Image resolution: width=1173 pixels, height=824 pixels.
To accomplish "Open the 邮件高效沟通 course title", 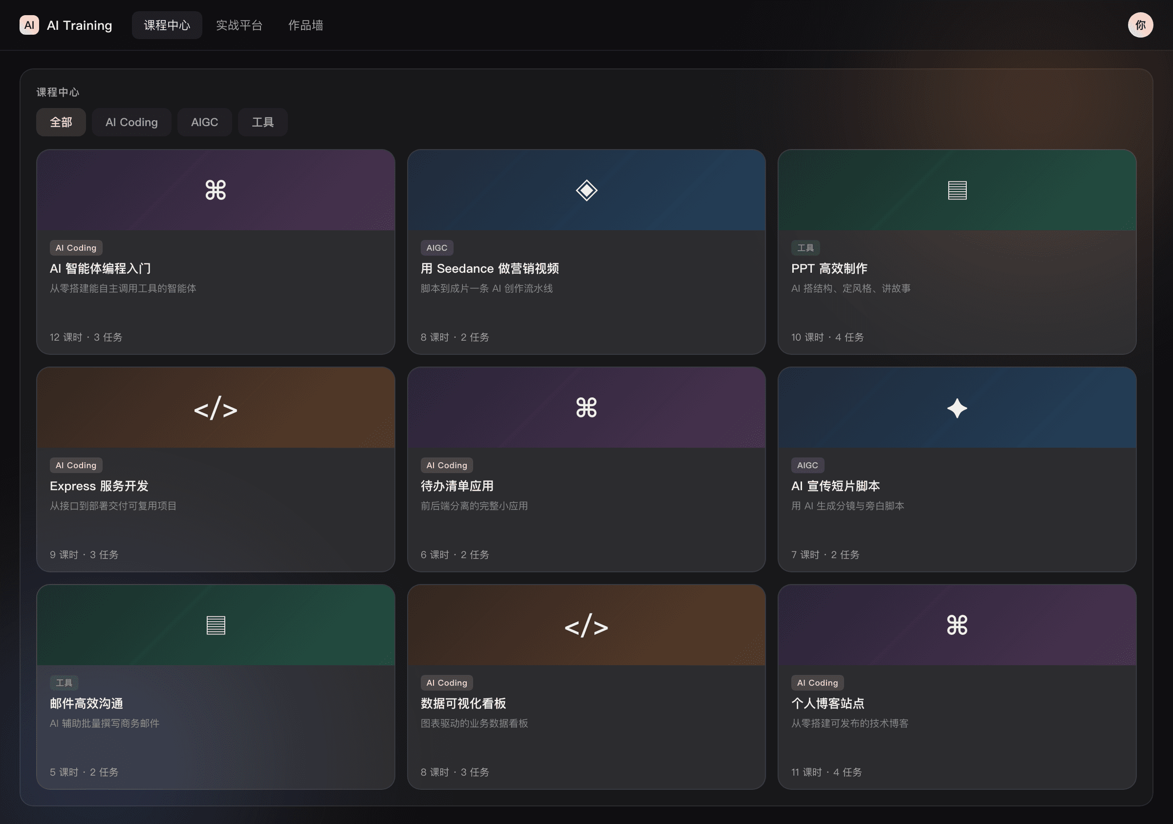I will click(87, 704).
